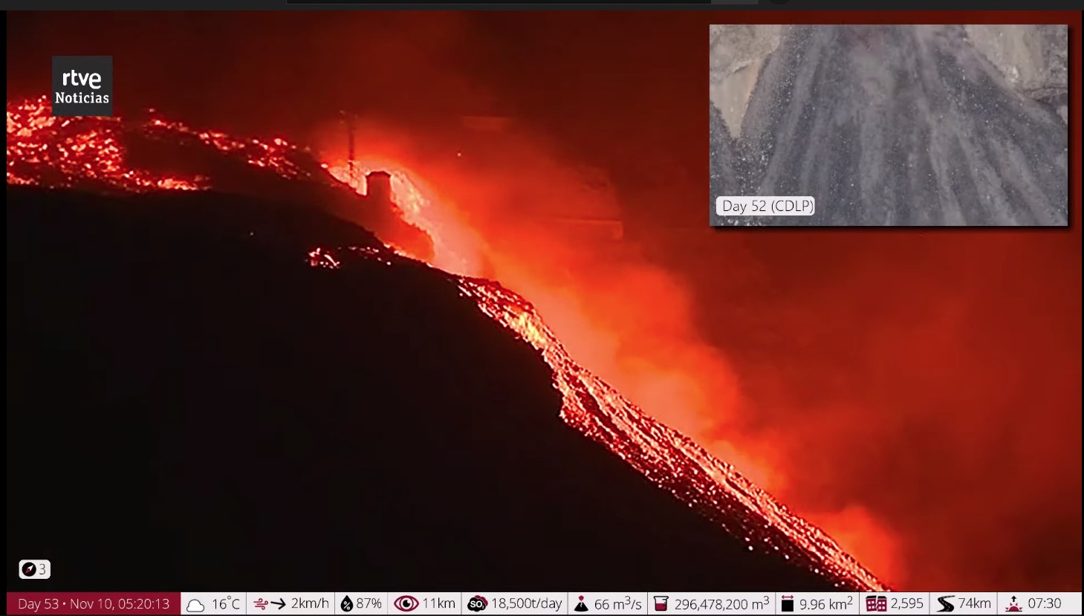Screen dimensions: 1084x616
Task: Select the 74km roads value
Action: pyautogui.click(x=974, y=603)
